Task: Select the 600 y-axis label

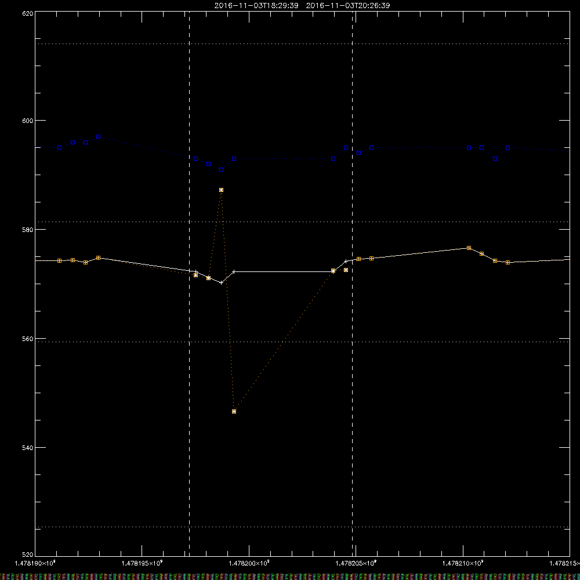Action: pyautogui.click(x=28, y=121)
